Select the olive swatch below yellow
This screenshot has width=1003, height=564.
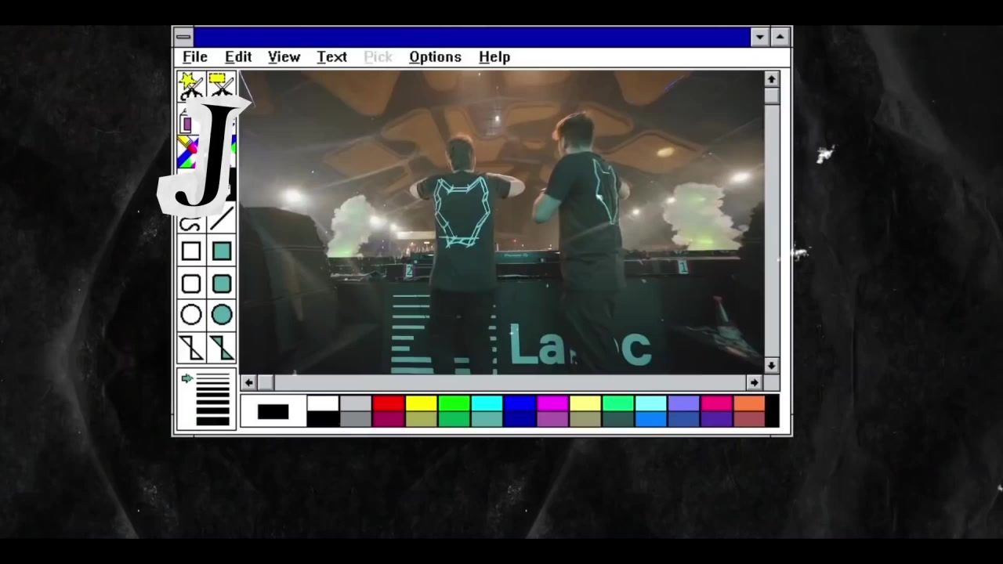pos(421,419)
